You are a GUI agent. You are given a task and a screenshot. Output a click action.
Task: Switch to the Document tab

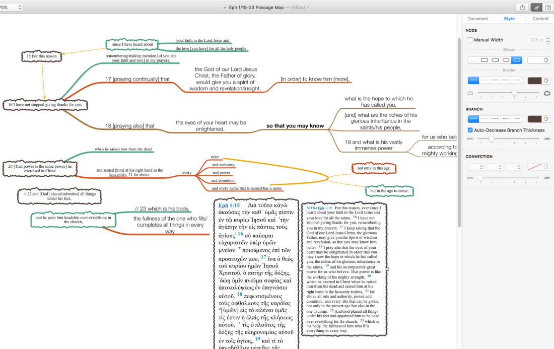pyautogui.click(x=477, y=19)
